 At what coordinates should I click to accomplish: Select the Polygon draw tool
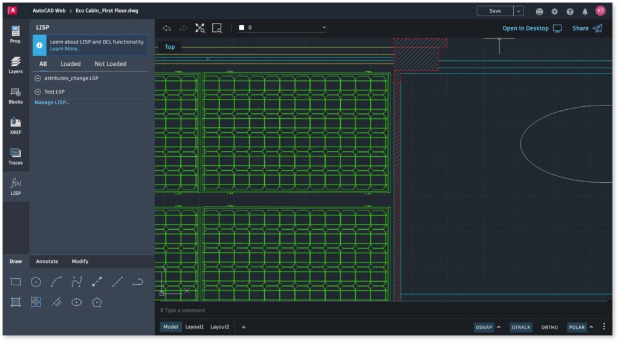97,302
